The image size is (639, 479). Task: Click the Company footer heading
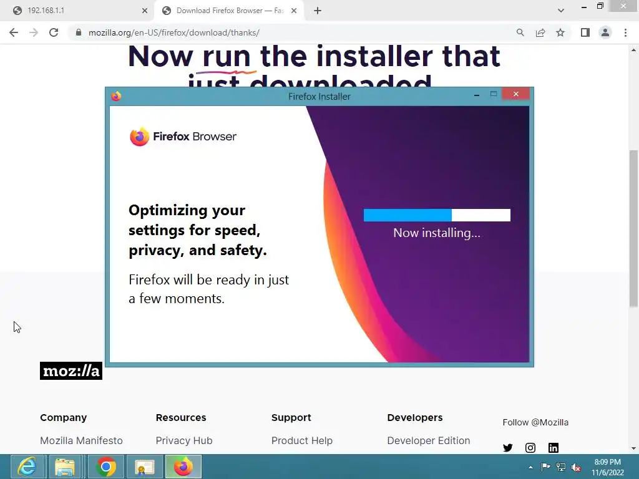pyautogui.click(x=63, y=418)
